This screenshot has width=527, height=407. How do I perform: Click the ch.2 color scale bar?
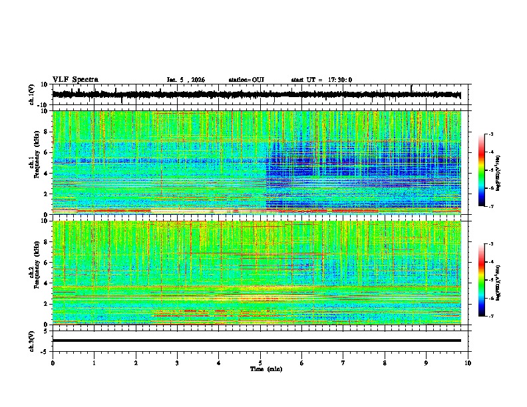(481, 280)
